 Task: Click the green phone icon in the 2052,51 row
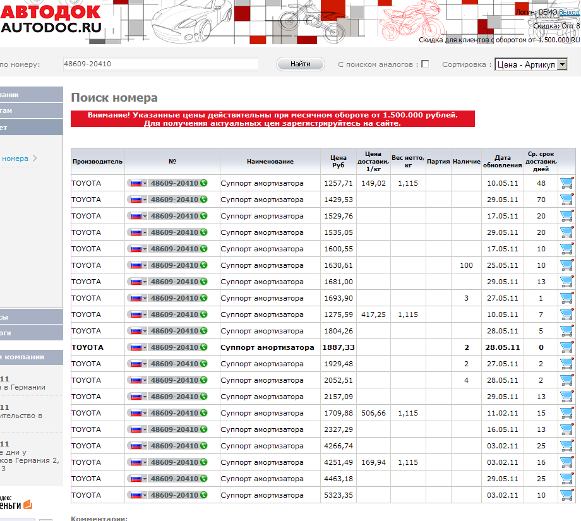pos(203,380)
